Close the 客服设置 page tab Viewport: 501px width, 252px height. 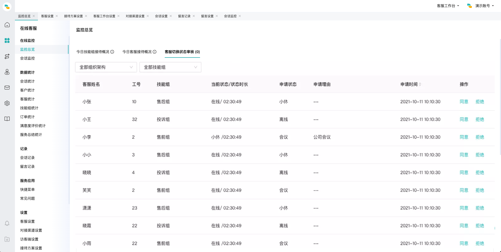pyautogui.click(x=57, y=16)
